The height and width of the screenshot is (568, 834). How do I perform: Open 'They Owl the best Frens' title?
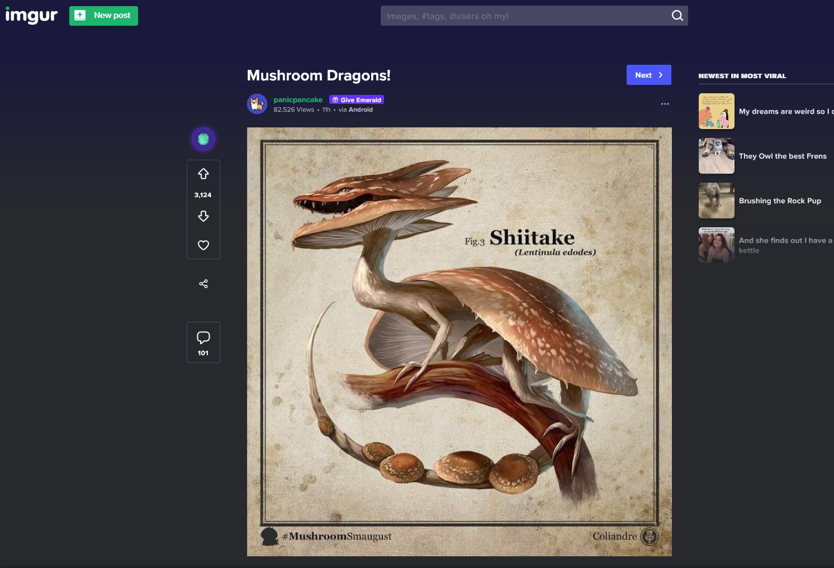point(783,156)
